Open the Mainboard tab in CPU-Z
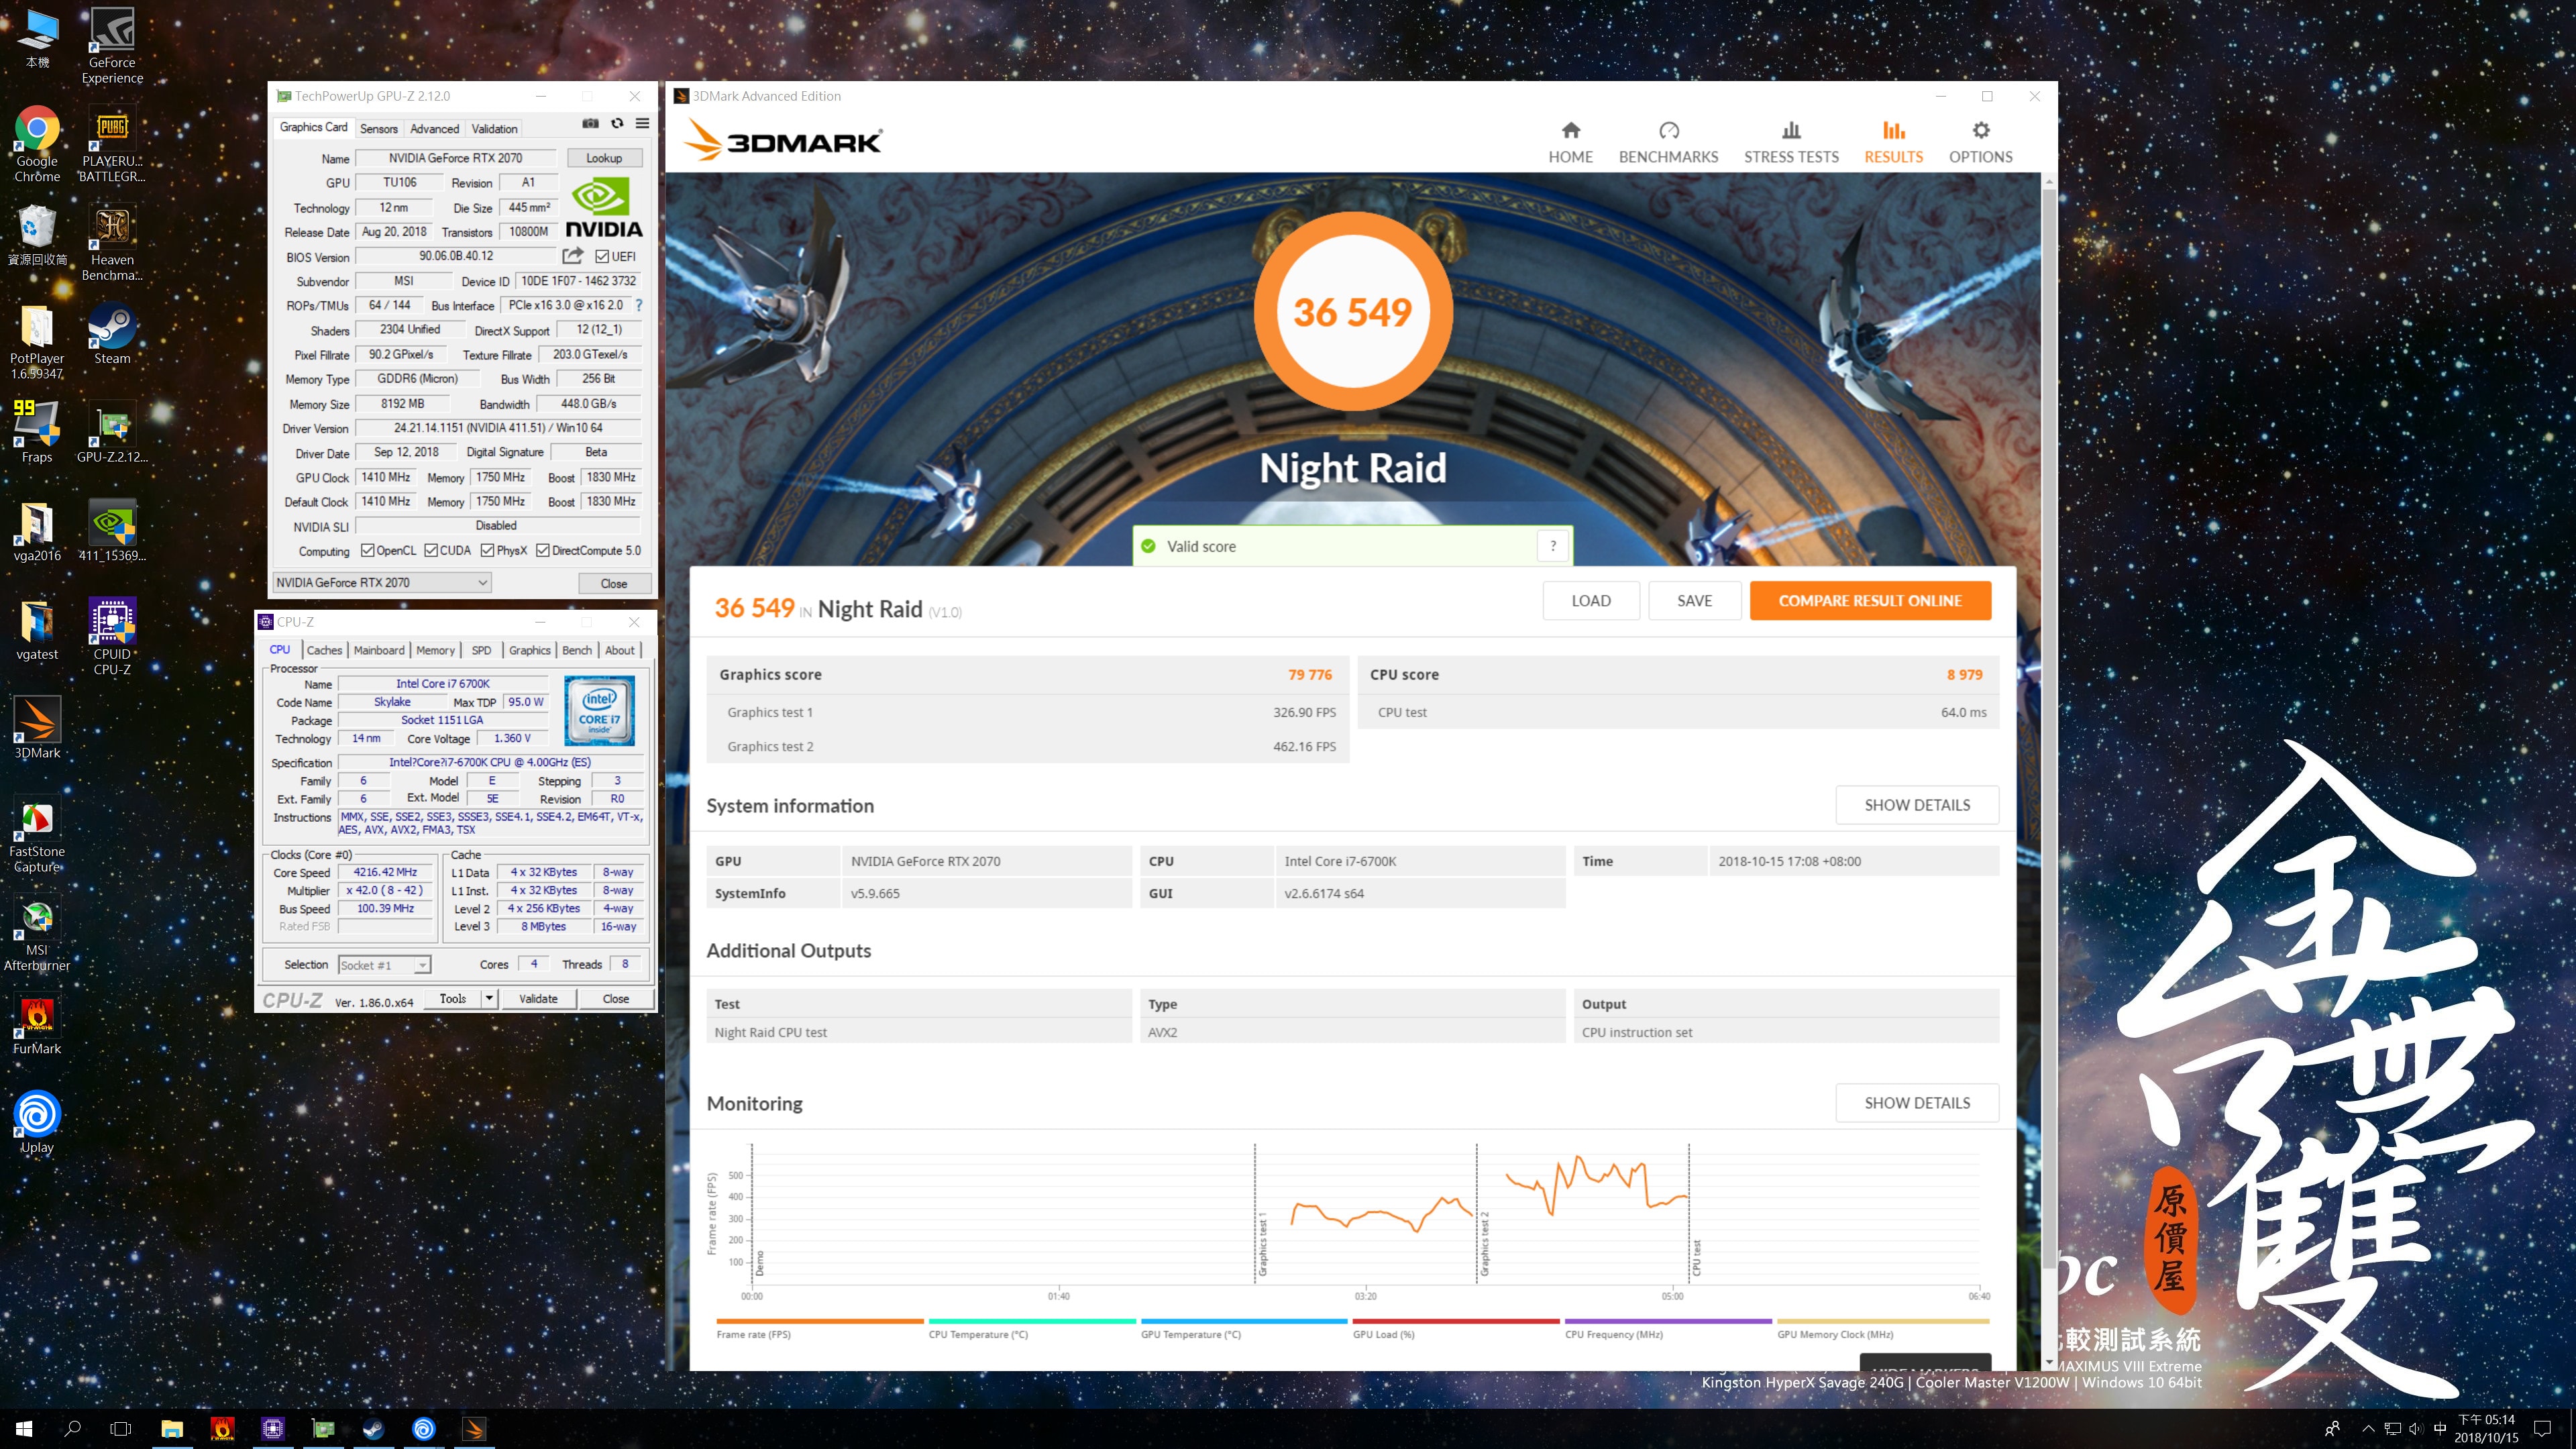The height and width of the screenshot is (1449, 2576). (x=379, y=650)
